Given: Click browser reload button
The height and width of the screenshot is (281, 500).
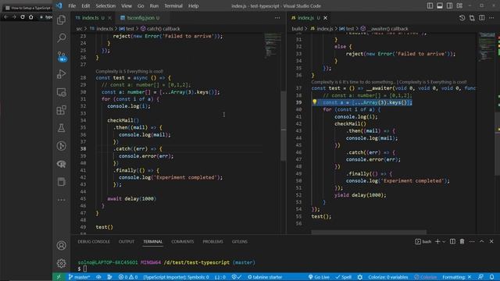Looking at the screenshot, I should pyautogui.click(x=23, y=17).
